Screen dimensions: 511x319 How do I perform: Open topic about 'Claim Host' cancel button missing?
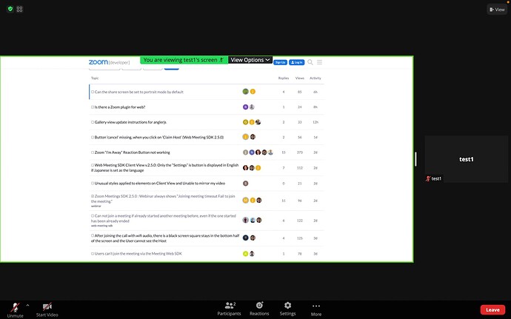pyautogui.click(x=159, y=137)
